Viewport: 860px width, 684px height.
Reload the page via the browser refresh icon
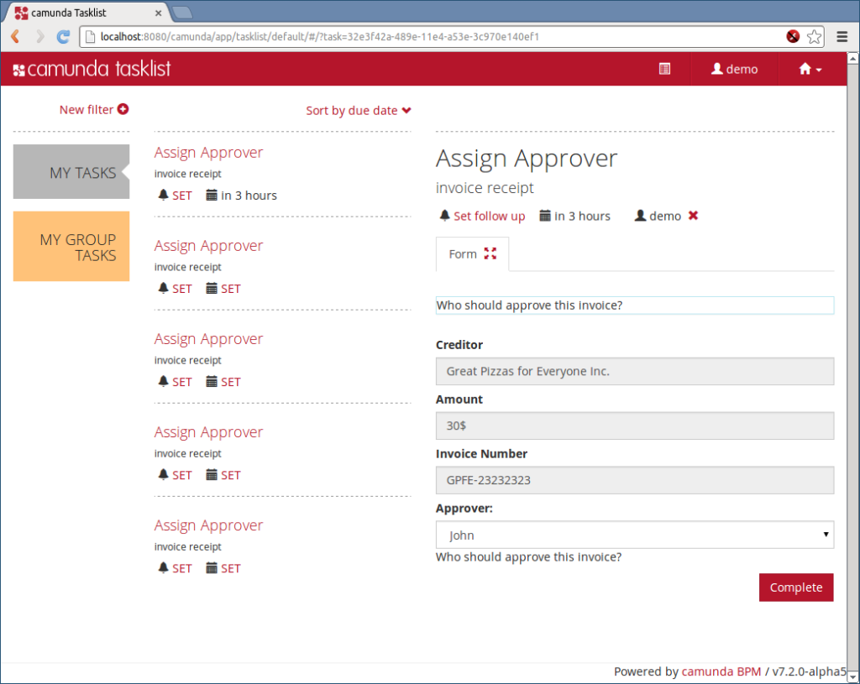(61, 36)
